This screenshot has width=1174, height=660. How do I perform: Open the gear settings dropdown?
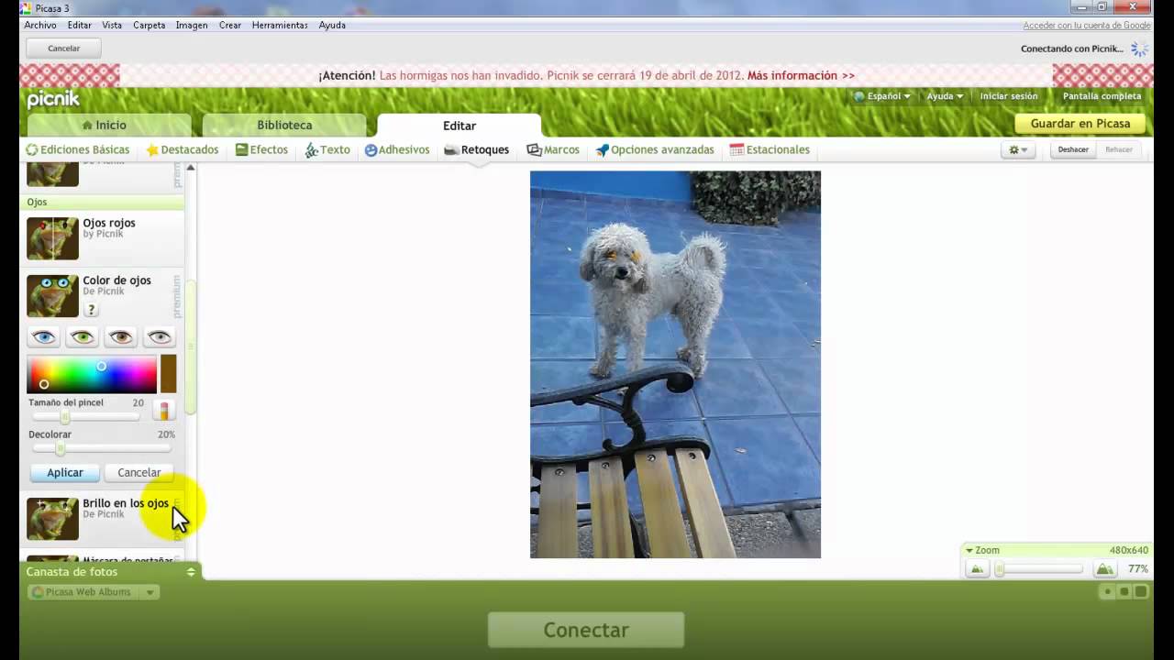[1018, 149]
